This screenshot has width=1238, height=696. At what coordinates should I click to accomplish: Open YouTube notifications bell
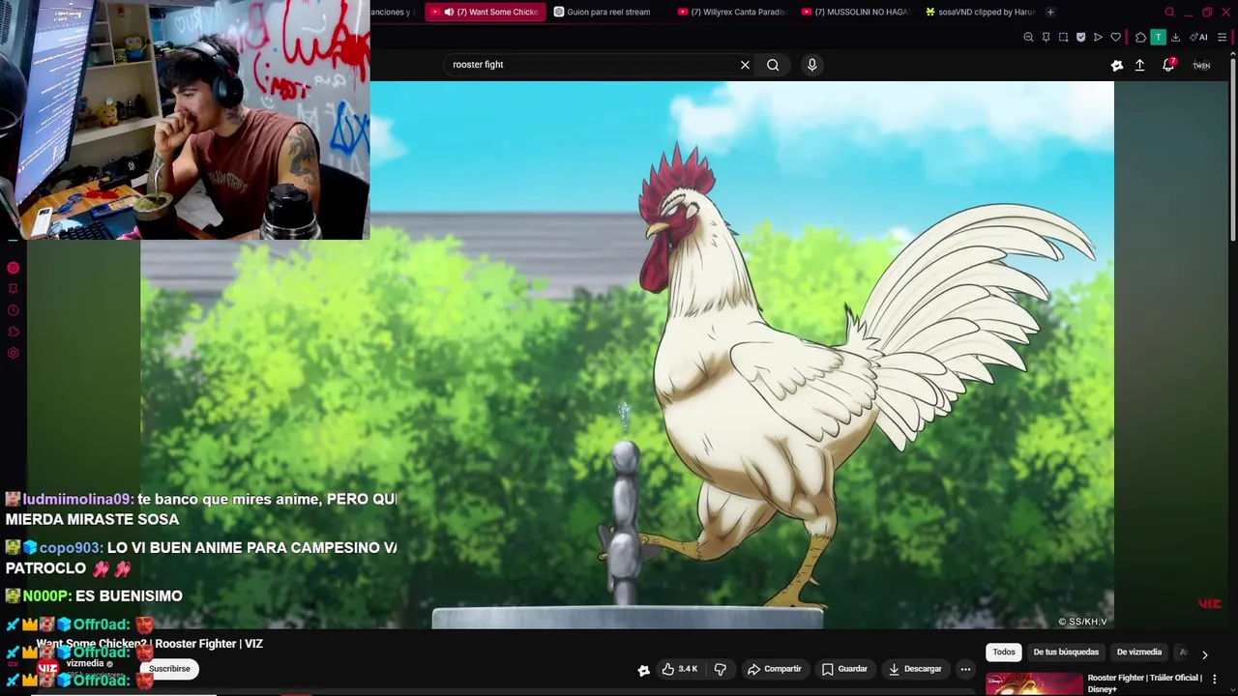click(1168, 65)
